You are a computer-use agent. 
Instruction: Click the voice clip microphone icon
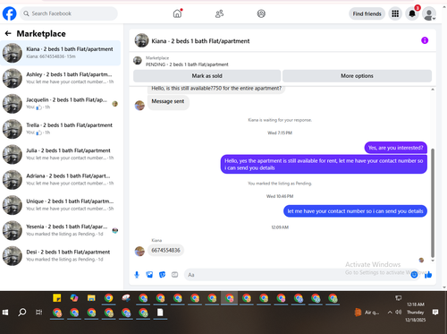tap(137, 275)
